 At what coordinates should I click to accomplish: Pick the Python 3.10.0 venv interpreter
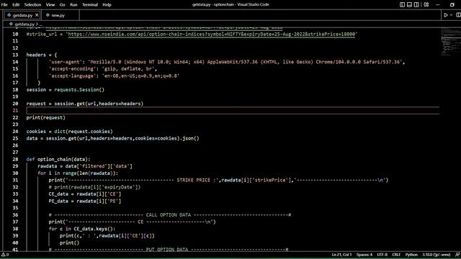coord(437,255)
